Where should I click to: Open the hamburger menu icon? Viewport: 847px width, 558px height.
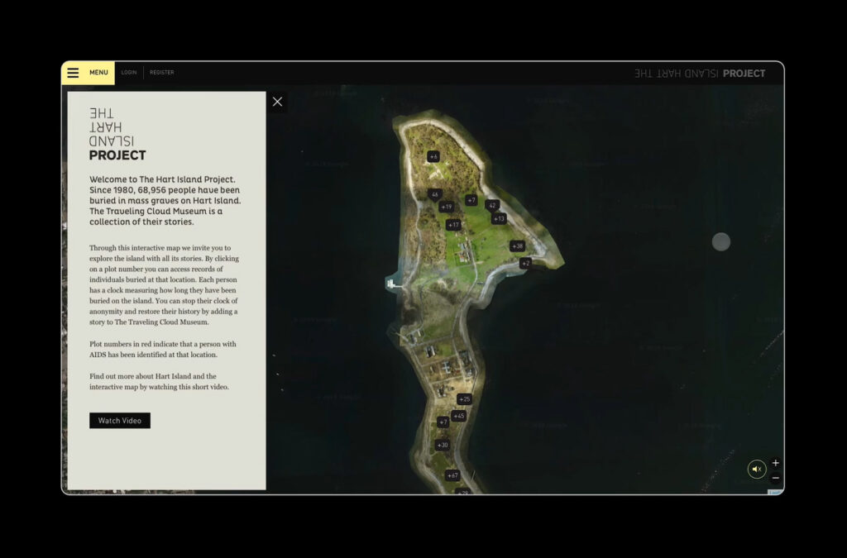point(73,72)
